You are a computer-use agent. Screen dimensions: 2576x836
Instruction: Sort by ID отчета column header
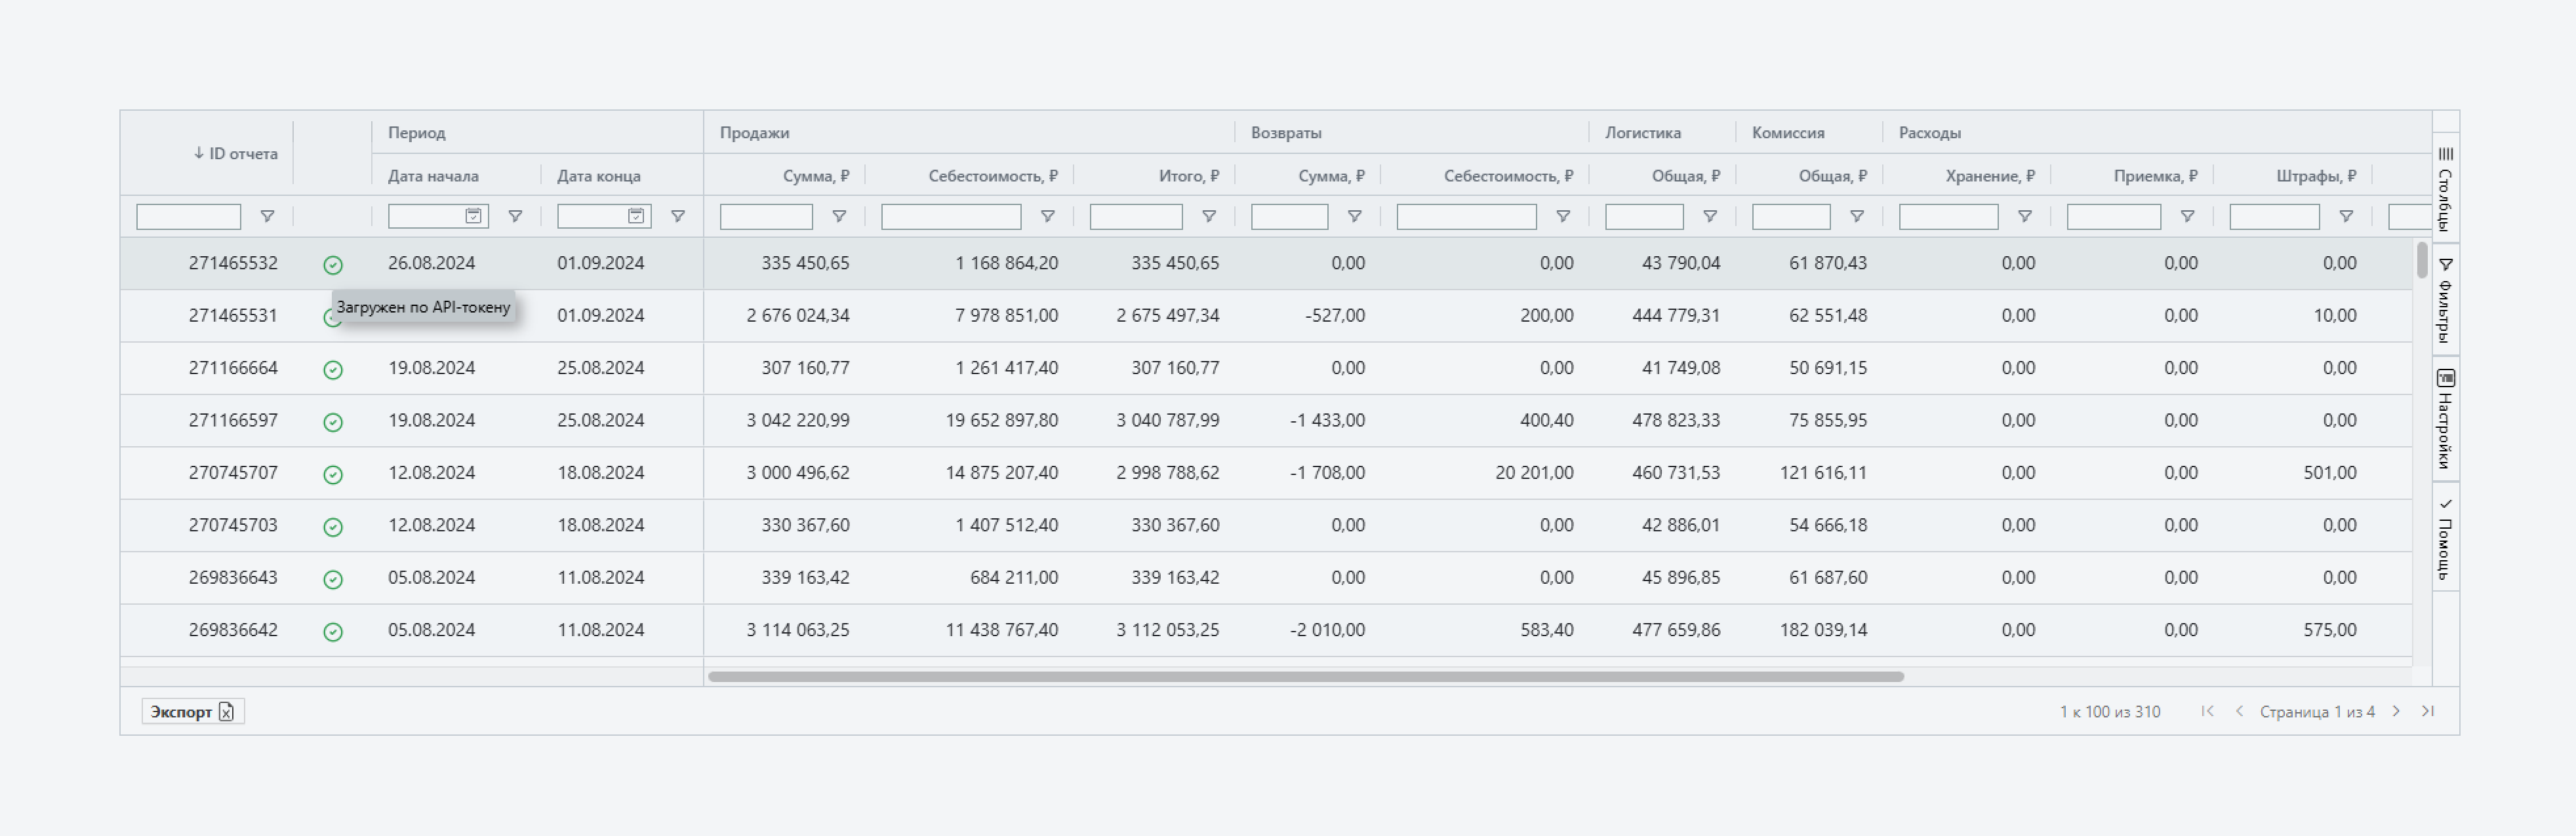[236, 154]
